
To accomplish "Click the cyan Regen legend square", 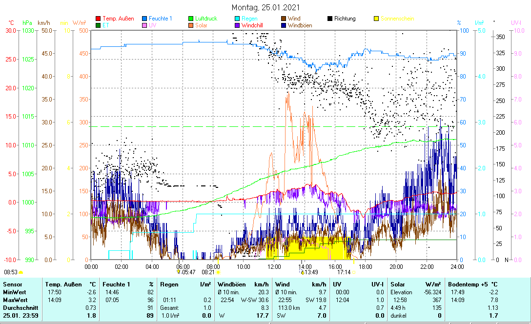I will pos(238,19).
